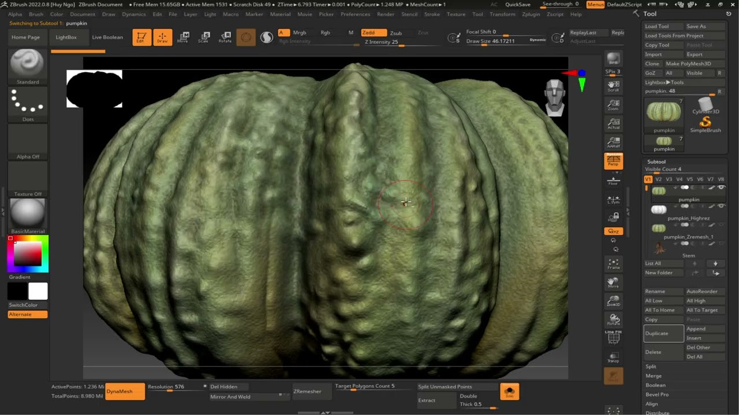
Task: Toggle PolyF line fill display
Action: tap(613, 338)
